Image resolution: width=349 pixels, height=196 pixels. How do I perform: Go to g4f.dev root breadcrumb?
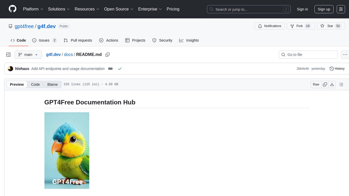53,54
